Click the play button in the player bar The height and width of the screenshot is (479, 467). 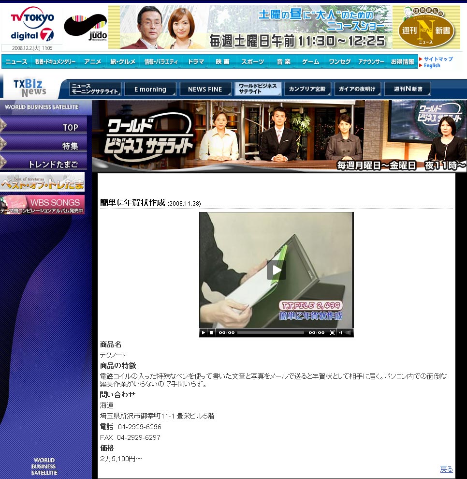pos(203,332)
